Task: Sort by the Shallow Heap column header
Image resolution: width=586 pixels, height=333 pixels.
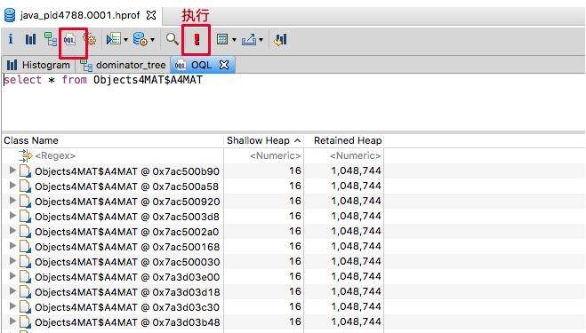Action: (x=263, y=140)
